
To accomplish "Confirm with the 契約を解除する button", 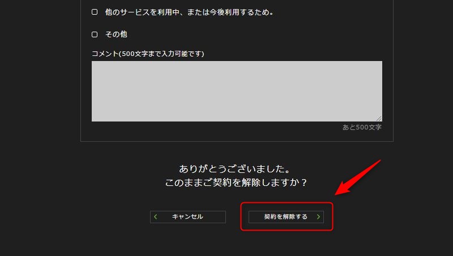I will click(x=286, y=217).
